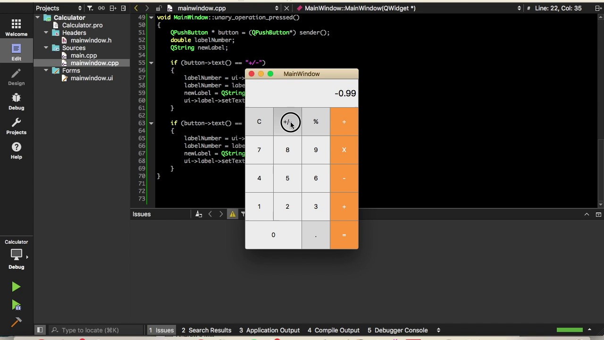Toggle file lock icon for mainwindow.cpp
The image size is (604, 340).
[x=159, y=8]
